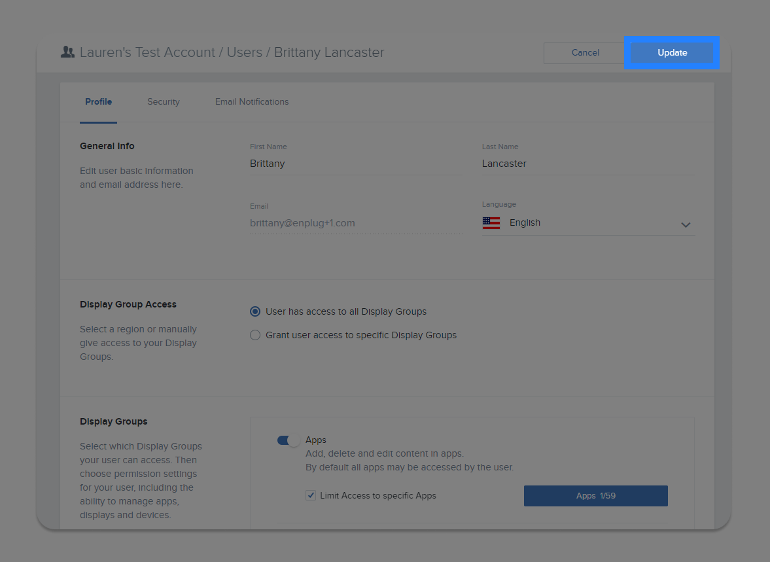
Task: Click the 'Display Group Access' heading
Action: click(128, 304)
